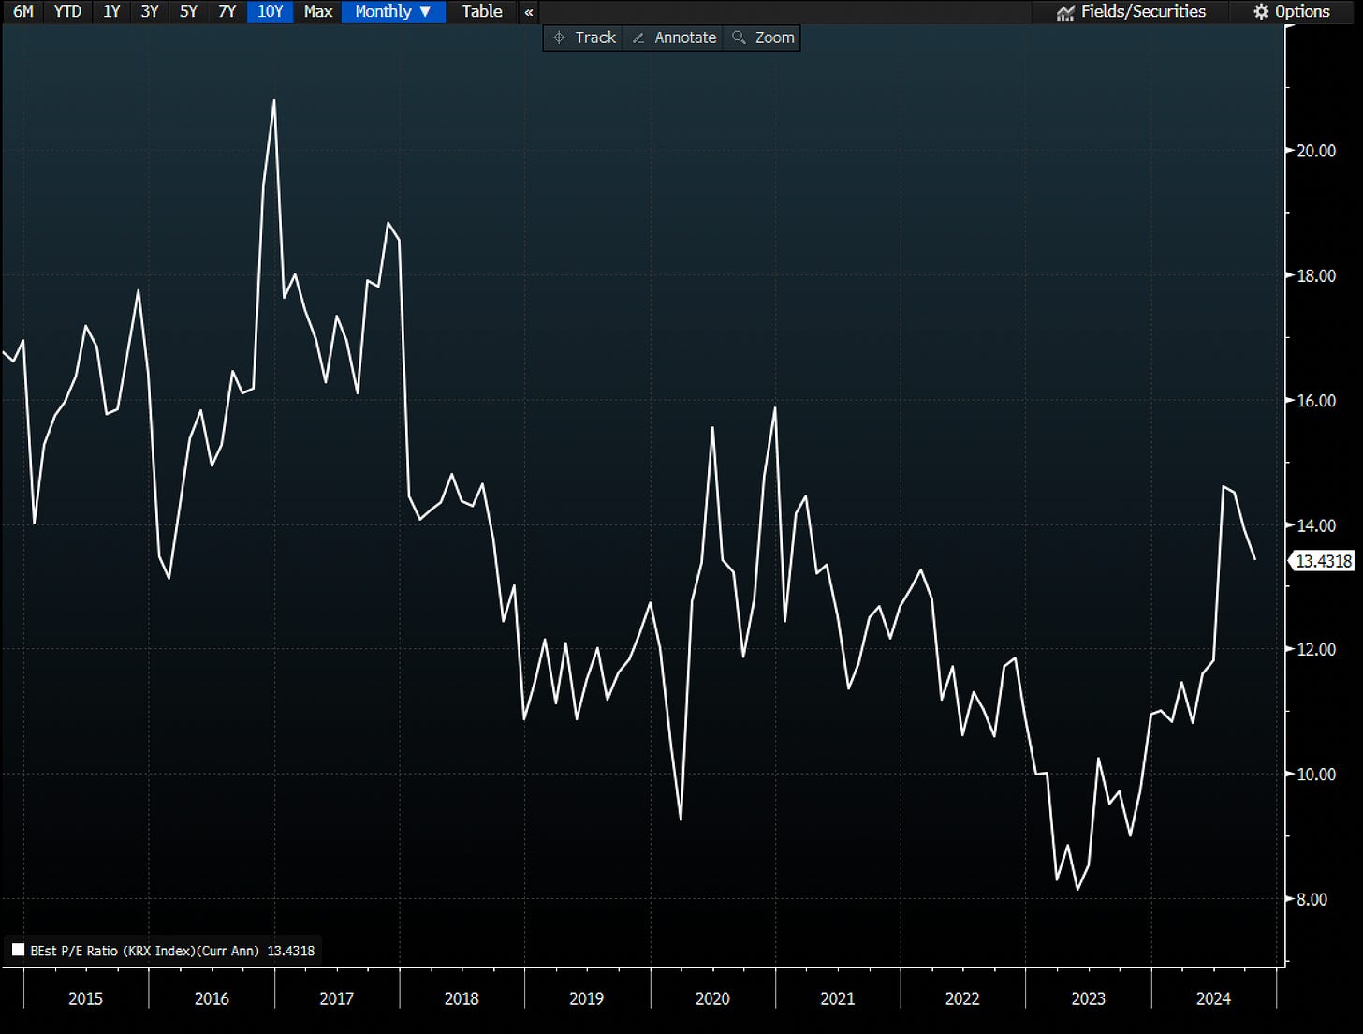
Task: Click the 14.00 y-axis label
Action: point(1315,525)
